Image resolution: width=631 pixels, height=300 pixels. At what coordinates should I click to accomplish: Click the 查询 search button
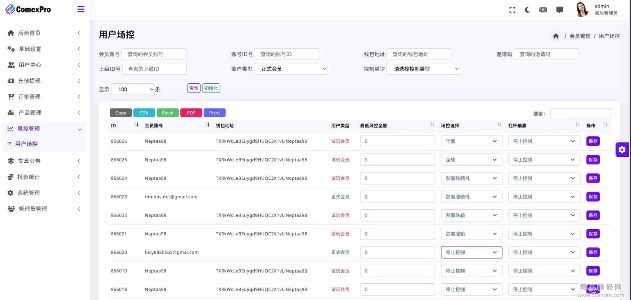pyautogui.click(x=194, y=88)
